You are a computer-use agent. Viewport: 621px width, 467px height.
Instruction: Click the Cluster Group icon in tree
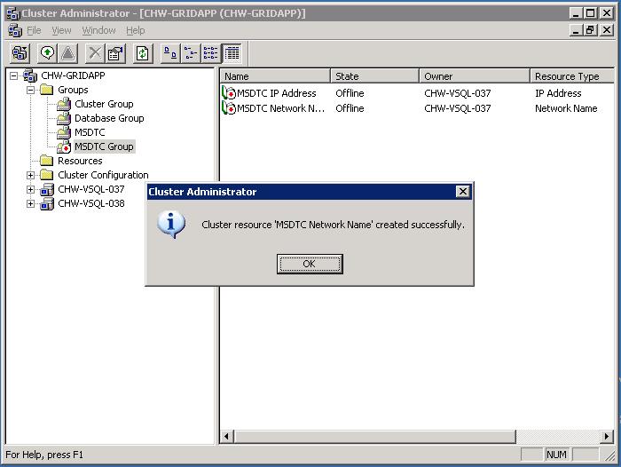(64, 104)
